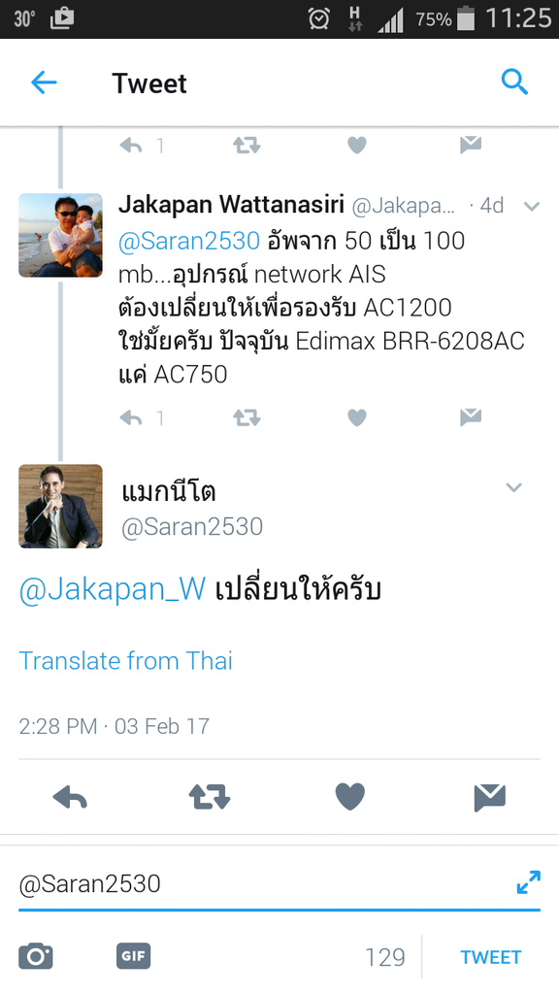Open dropdown chevron beside แมกนีโต's name
Screen dimensions: 559x994
(x=513, y=487)
